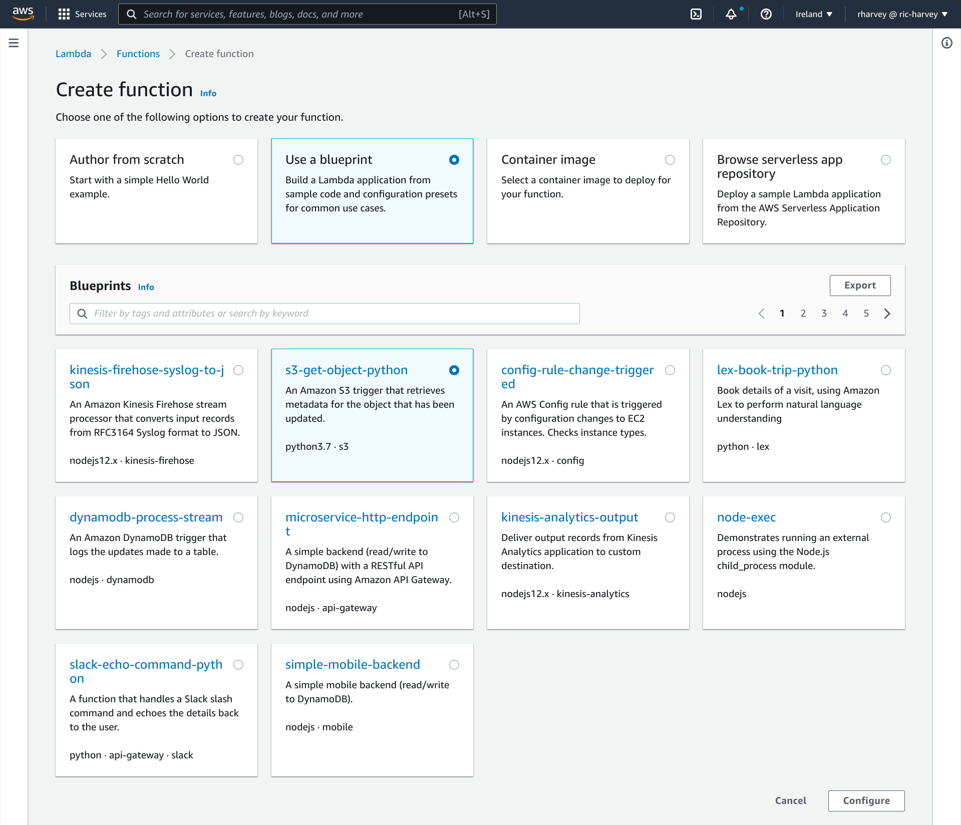Viewport: 961px width, 825px height.
Task: Open the notifications bell
Action: pyautogui.click(x=731, y=14)
